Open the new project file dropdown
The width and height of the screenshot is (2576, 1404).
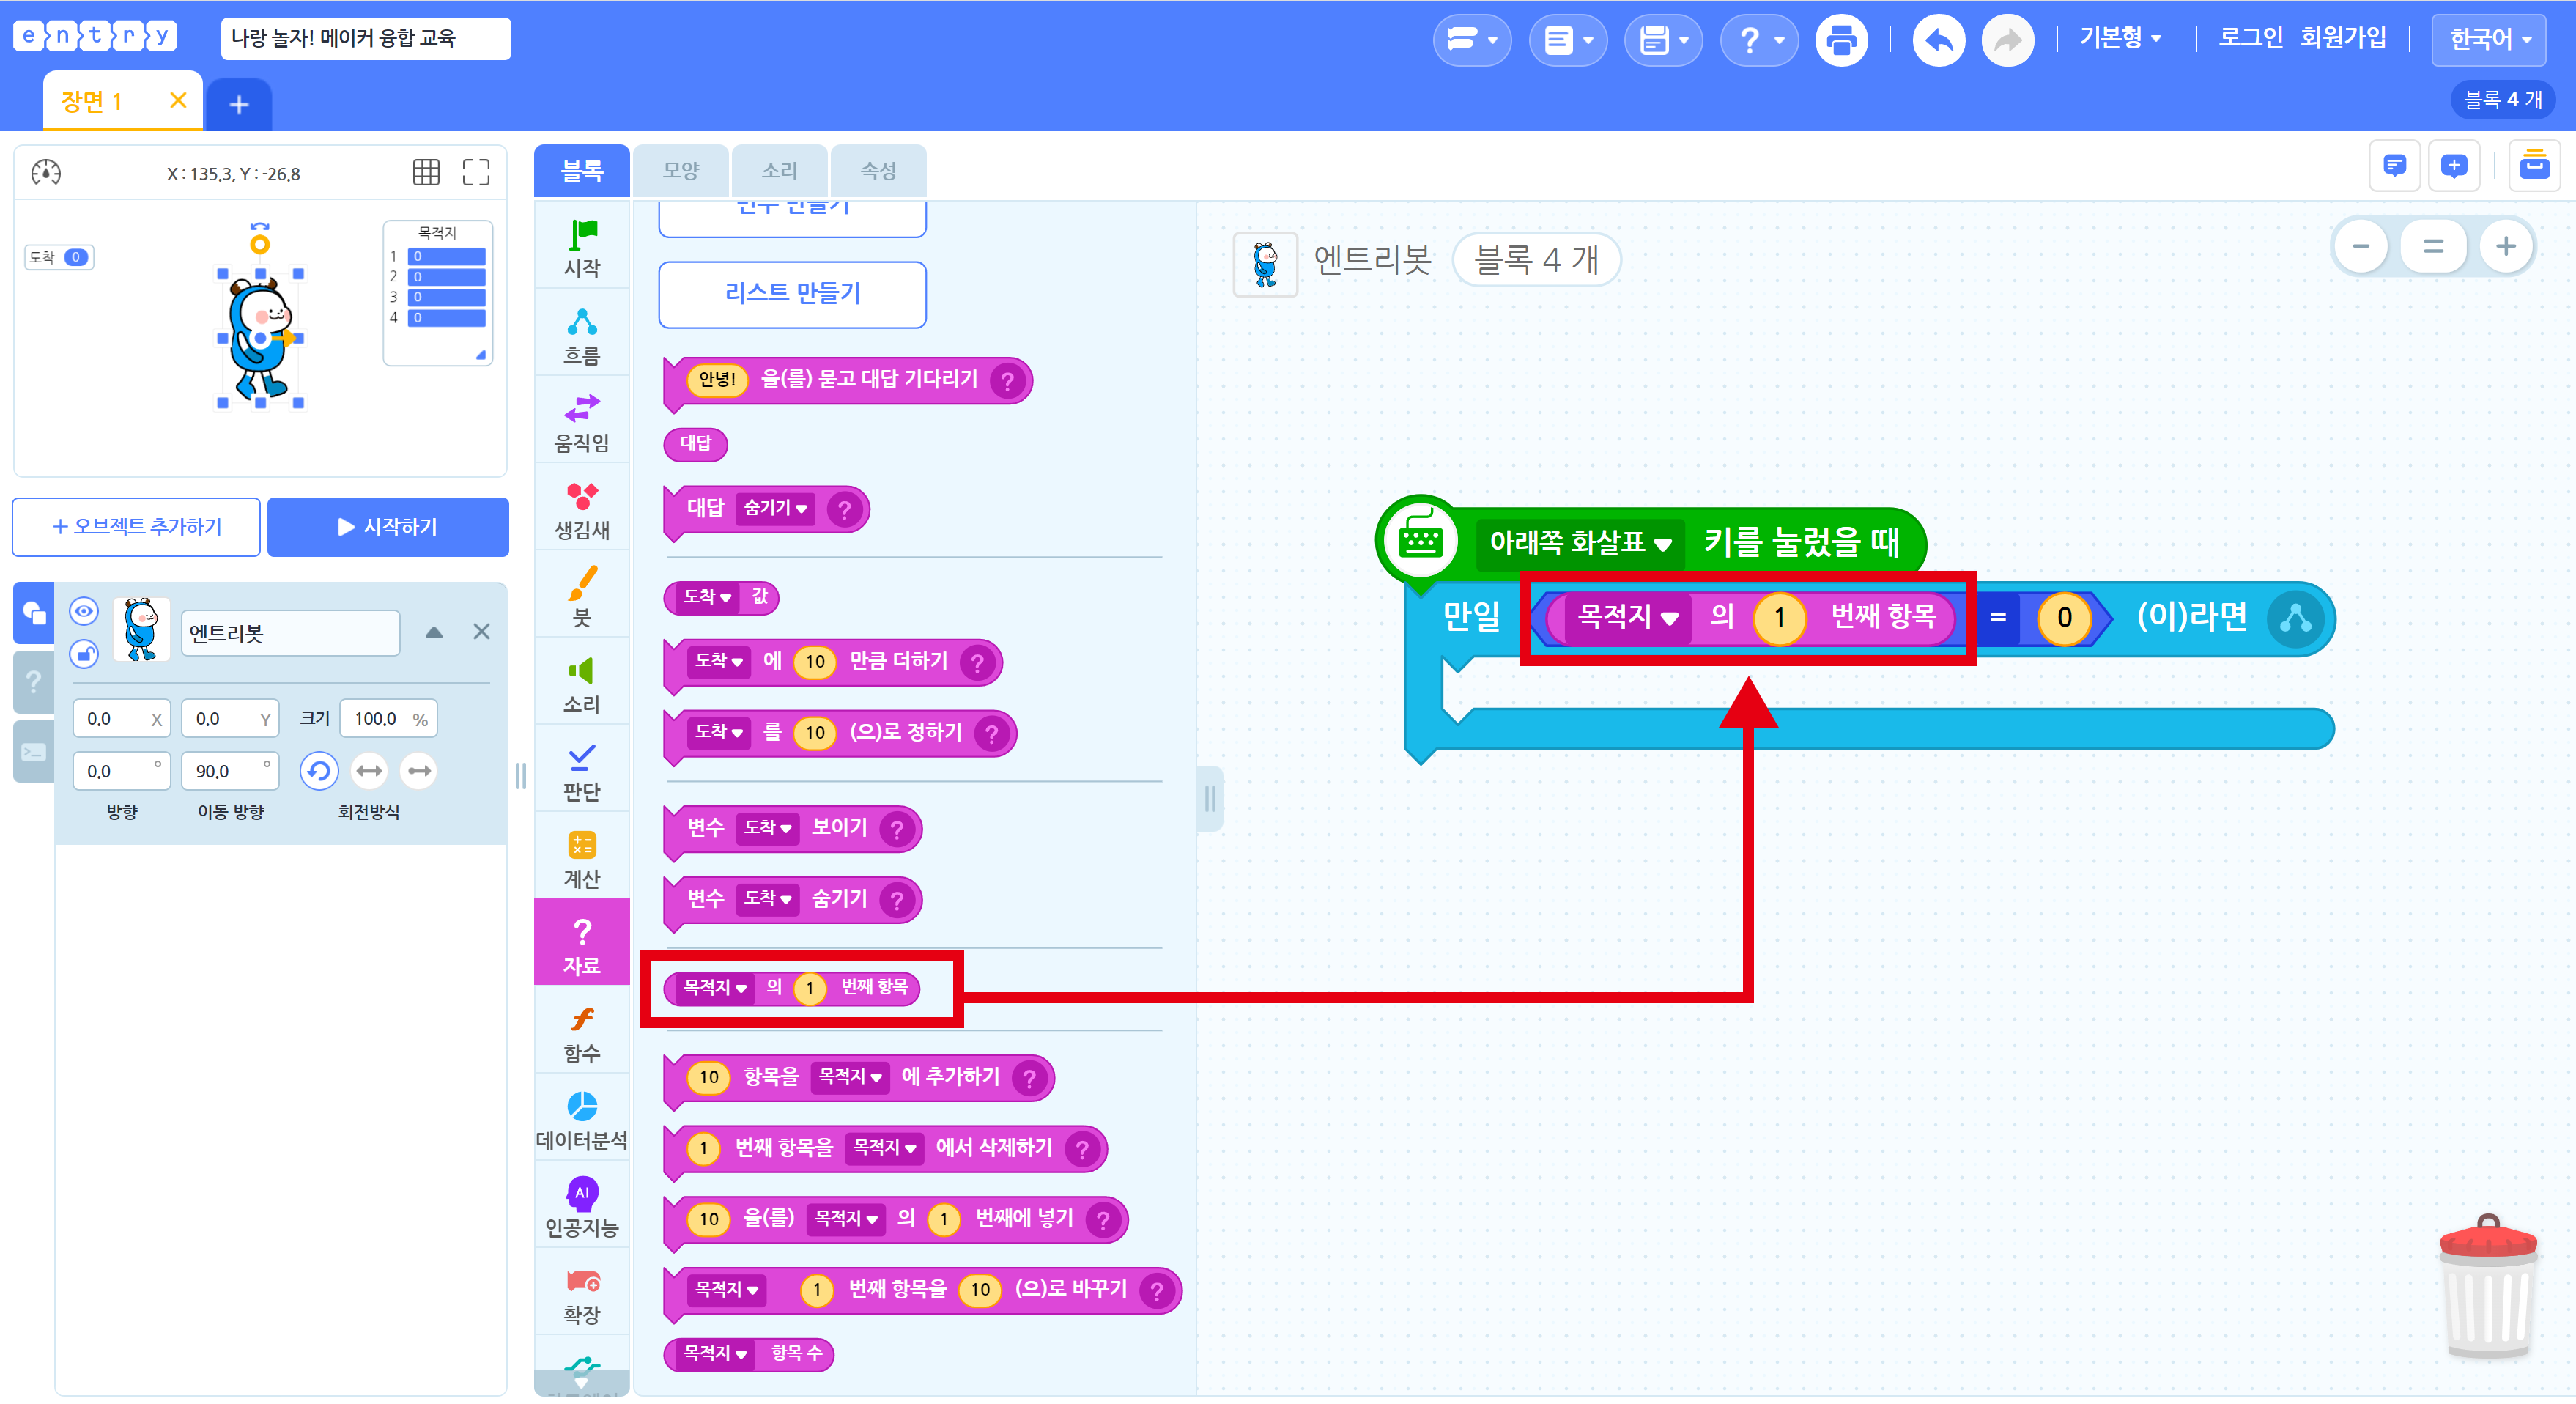1567,41
